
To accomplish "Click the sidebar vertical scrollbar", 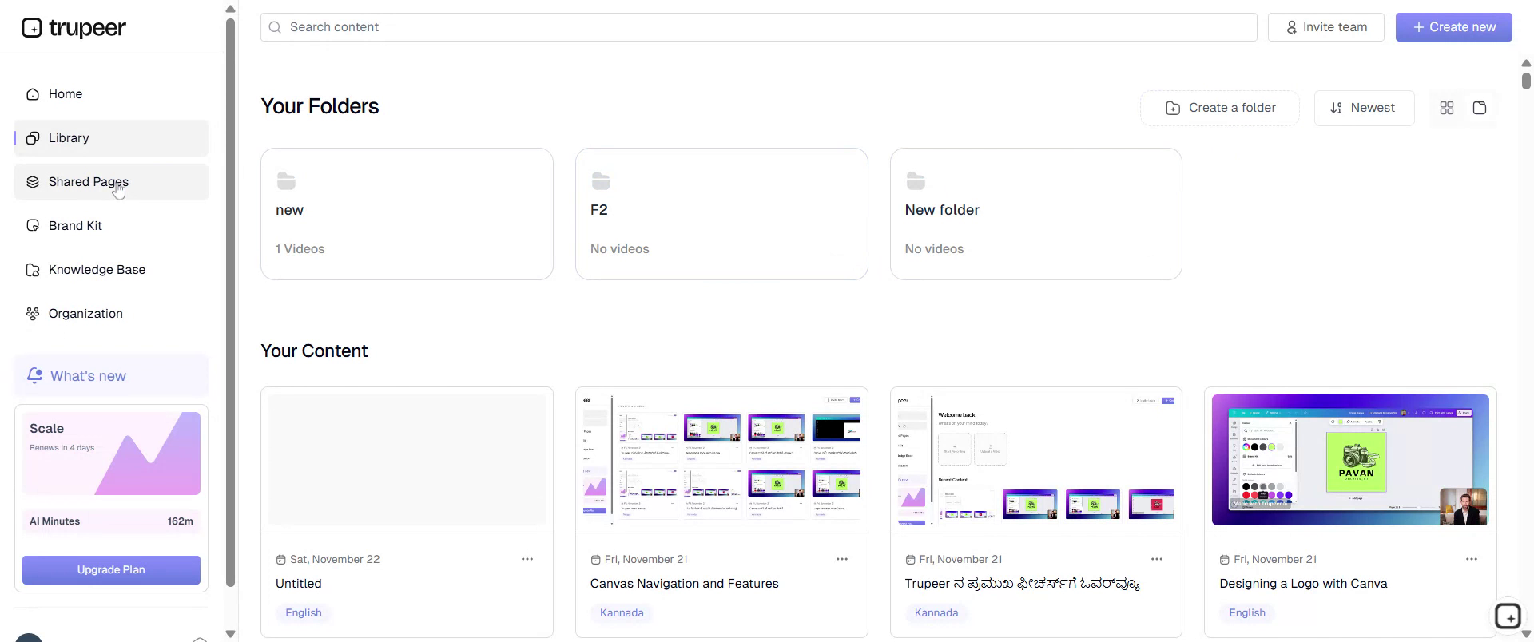I will [231, 303].
